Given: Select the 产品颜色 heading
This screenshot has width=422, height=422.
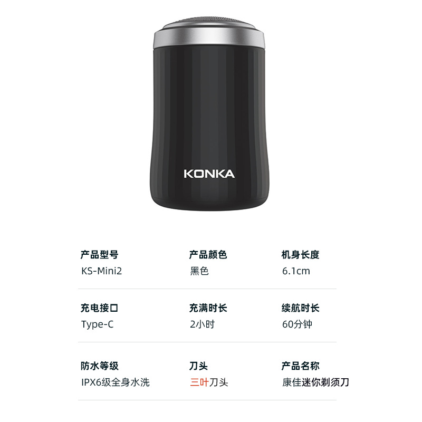Looking at the screenshot, I should (x=208, y=255).
